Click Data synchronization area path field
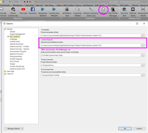The width and height of the screenshot is (148, 133). tap(91, 55)
